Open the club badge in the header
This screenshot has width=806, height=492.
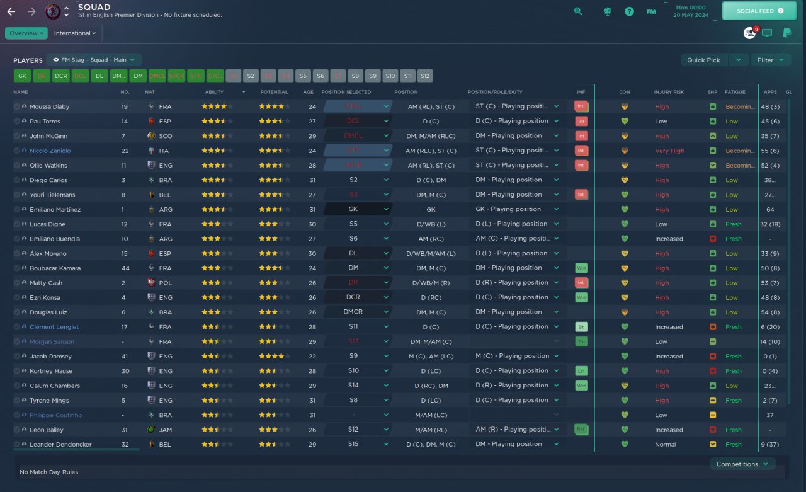[54, 11]
